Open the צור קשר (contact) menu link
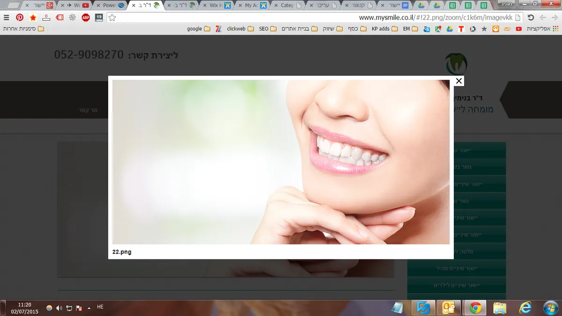 pyautogui.click(x=88, y=110)
